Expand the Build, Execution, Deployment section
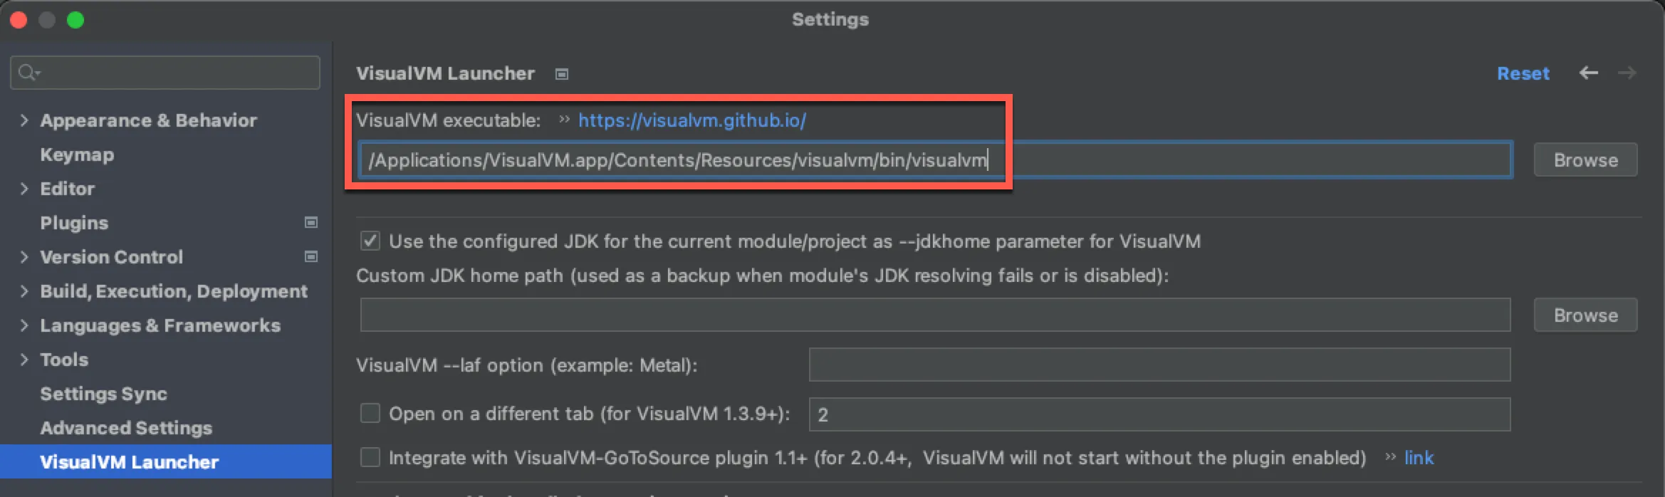The image size is (1665, 497). (x=24, y=291)
